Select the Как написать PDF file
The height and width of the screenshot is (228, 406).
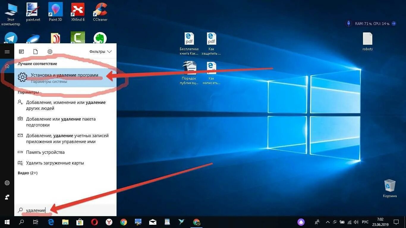click(211, 73)
